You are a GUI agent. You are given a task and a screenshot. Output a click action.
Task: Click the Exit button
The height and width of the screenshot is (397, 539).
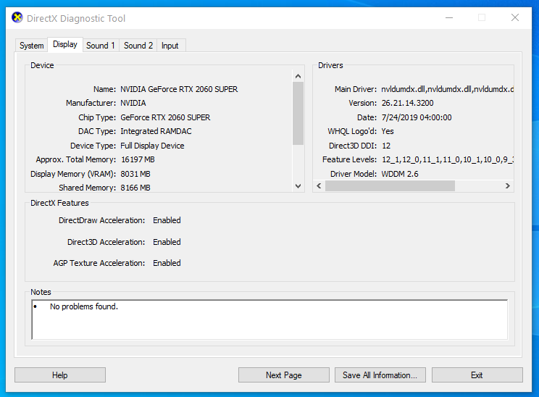(x=477, y=375)
